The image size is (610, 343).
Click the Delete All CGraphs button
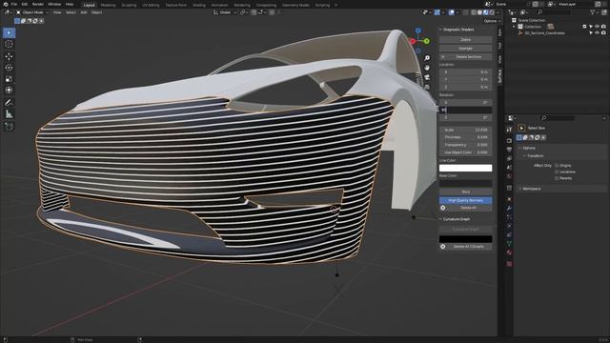point(466,247)
